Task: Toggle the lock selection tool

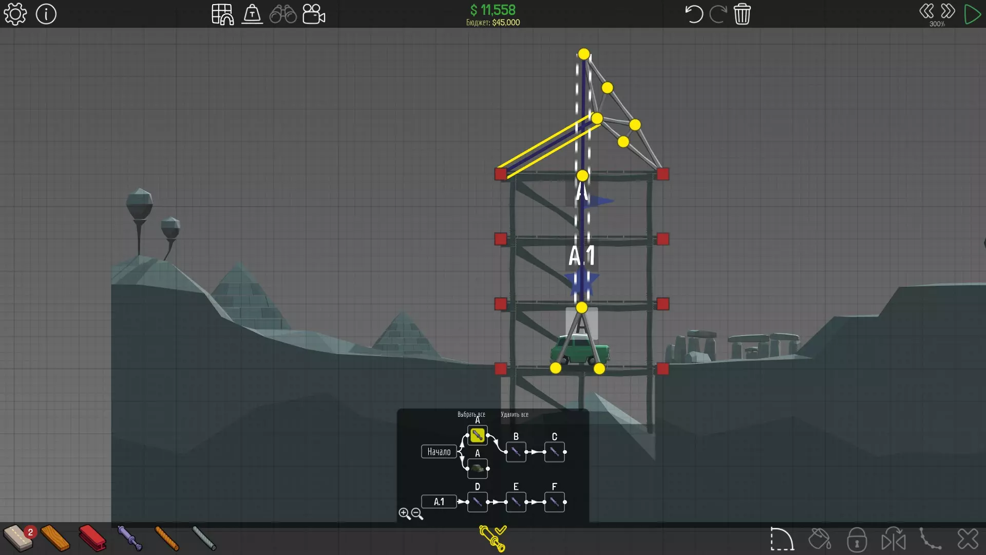Action: pos(857,540)
